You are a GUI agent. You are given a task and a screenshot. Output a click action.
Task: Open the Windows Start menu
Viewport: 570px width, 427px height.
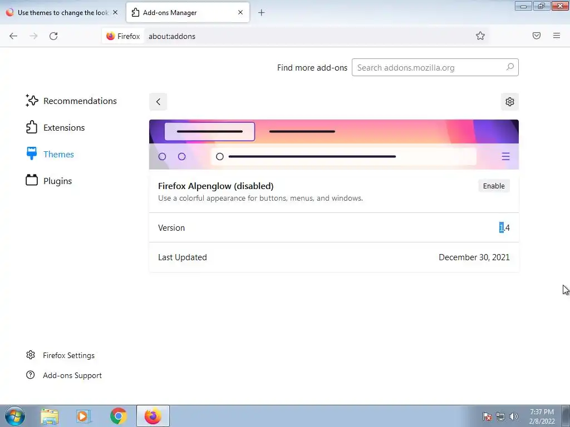tap(15, 416)
